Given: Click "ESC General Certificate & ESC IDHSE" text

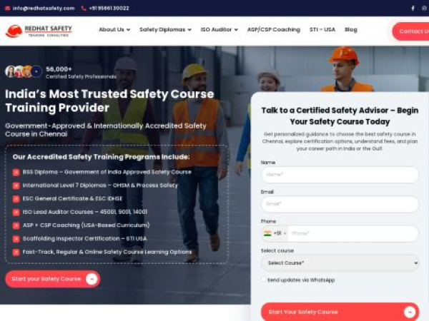Looking at the screenshot, I should pos(72,199).
